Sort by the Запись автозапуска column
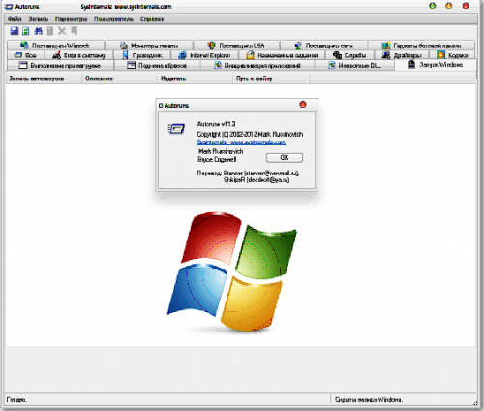This screenshot has width=484, height=411. click(44, 79)
